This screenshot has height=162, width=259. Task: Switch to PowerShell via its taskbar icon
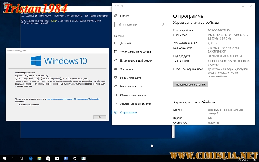coord(66,158)
